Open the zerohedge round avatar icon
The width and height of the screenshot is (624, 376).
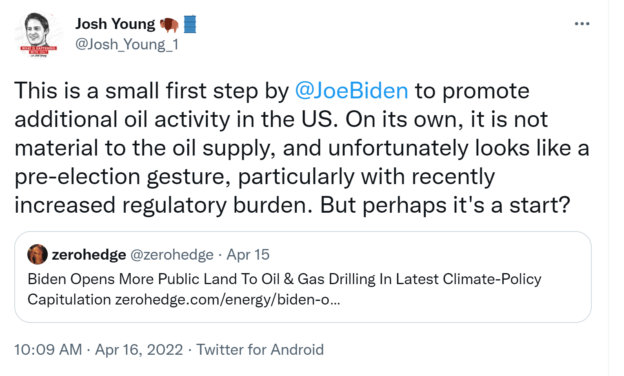click(x=38, y=255)
